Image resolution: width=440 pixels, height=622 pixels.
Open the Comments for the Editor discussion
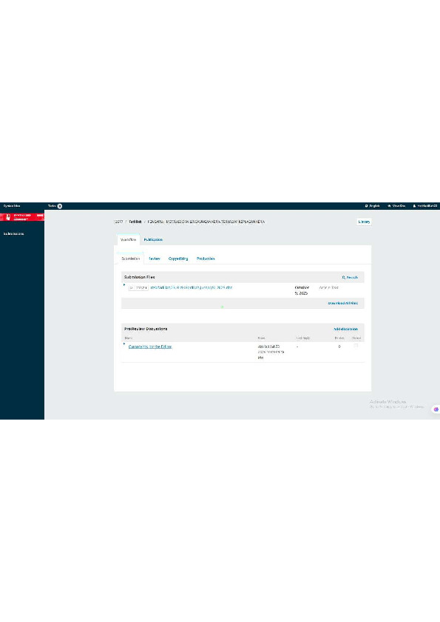(x=150, y=346)
